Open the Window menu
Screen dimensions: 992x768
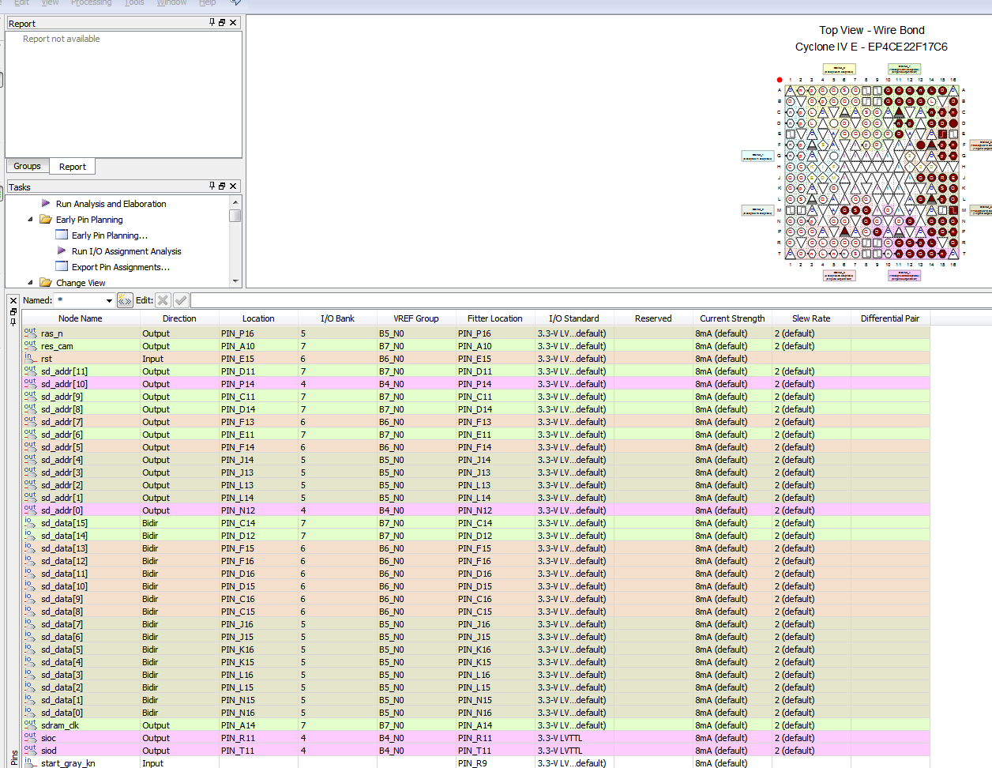pyautogui.click(x=171, y=3)
